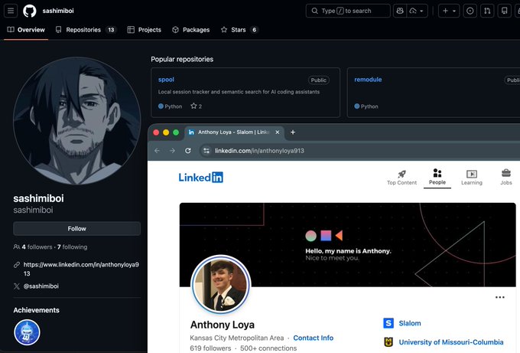Open the GitHub hamburger navigation menu
Screen dimensions: 520x353
click(x=11, y=11)
